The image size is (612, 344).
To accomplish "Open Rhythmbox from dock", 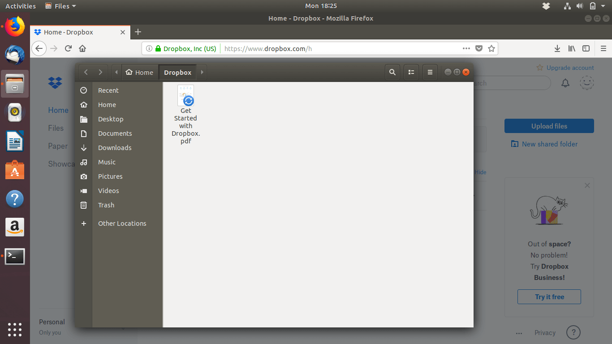I will [15, 113].
